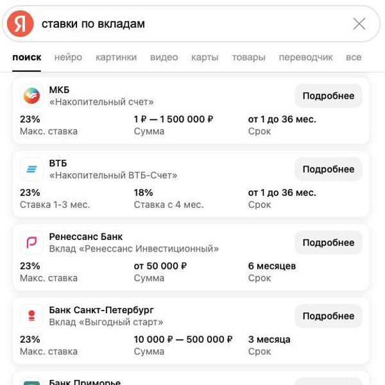Viewport: 385px width, 385px height.
Task: Click the ВТБ bank logo
Action: coord(31,169)
